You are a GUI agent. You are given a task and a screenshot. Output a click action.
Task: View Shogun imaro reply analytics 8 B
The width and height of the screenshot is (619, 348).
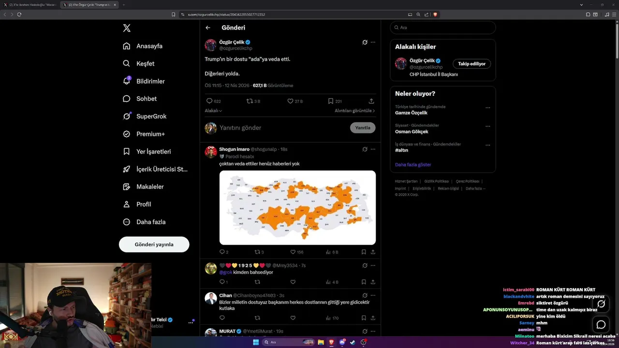(x=332, y=252)
